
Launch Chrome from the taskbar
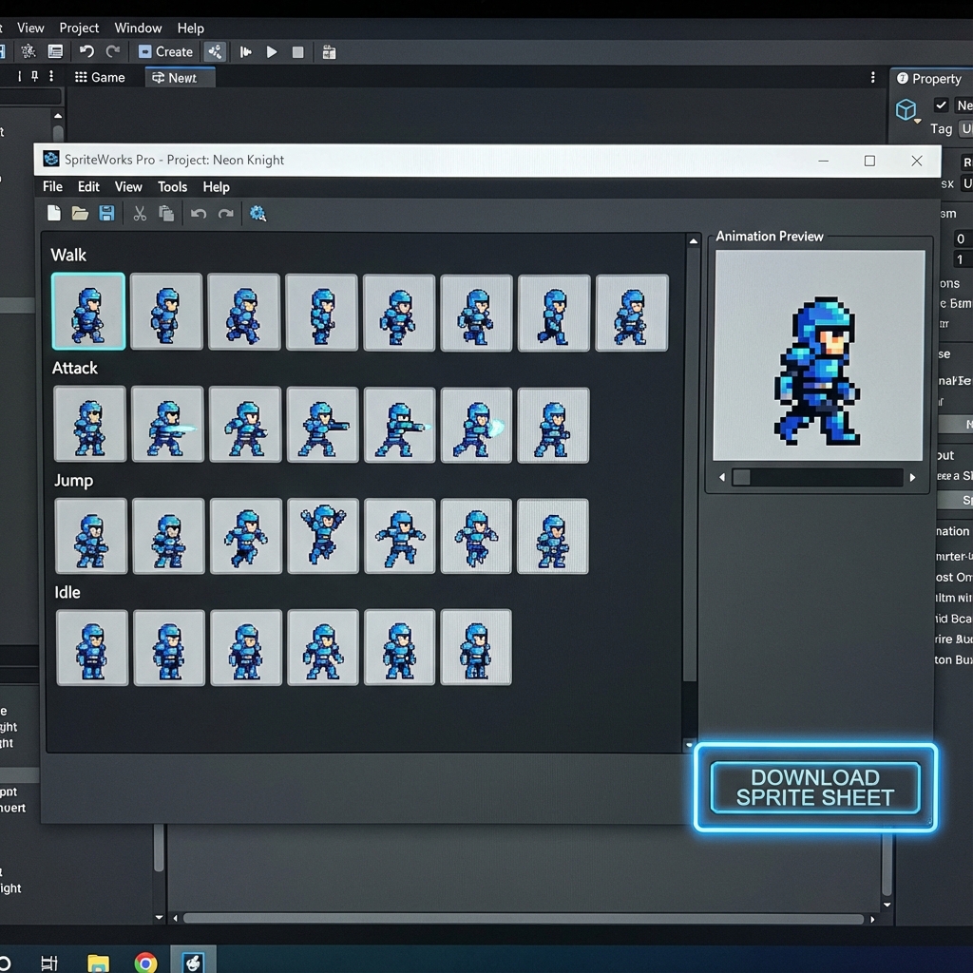146,962
